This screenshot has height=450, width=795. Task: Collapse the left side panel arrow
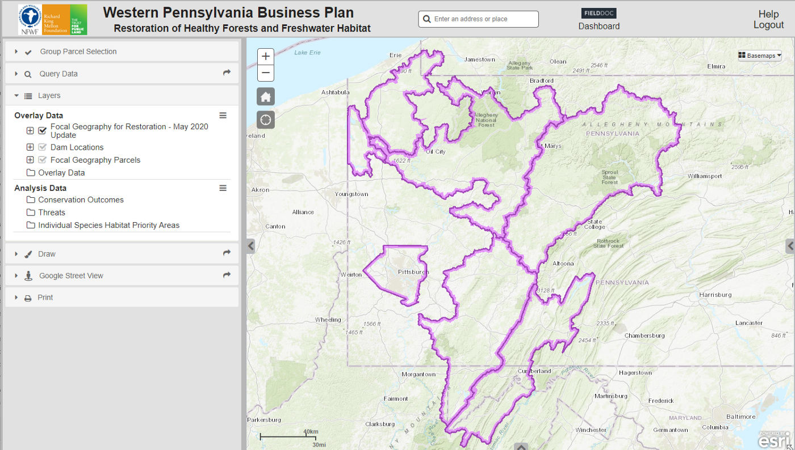tap(251, 246)
